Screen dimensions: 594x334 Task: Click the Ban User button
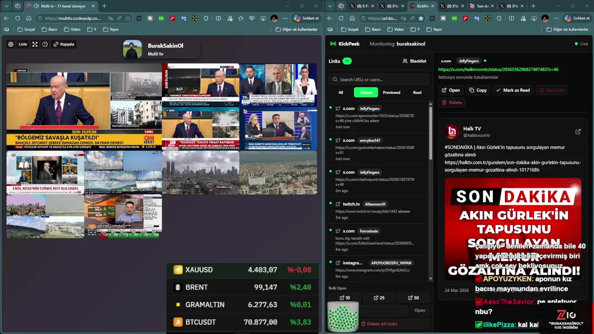pyautogui.click(x=551, y=90)
